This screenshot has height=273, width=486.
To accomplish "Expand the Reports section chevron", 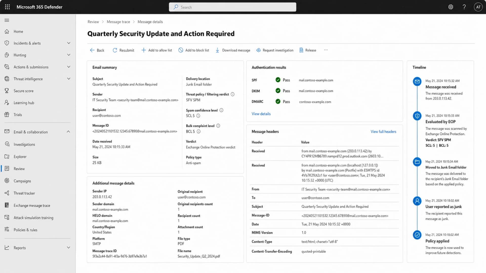I will [68, 247].
